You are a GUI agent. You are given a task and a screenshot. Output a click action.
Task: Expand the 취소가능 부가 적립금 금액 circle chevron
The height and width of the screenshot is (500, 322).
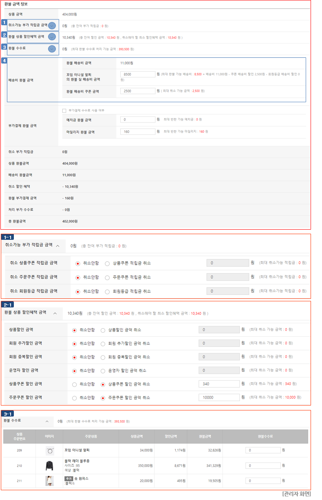click(x=52, y=26)
